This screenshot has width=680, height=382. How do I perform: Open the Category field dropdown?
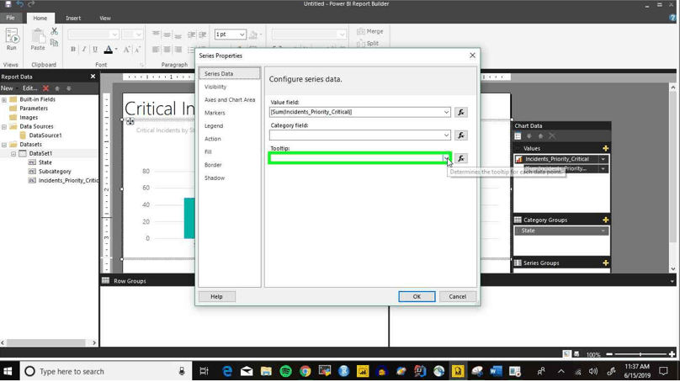(446, 135)
